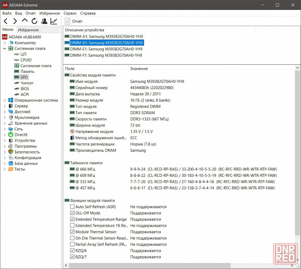
Task: Expand the Компьютер tree node
Action: 5,43
